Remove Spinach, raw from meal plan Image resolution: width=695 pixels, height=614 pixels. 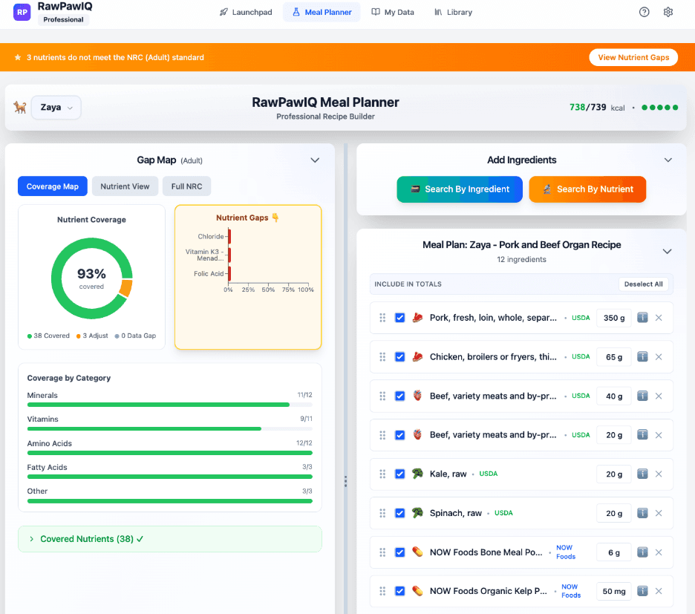pyautogui.click(x=659, y=513)
